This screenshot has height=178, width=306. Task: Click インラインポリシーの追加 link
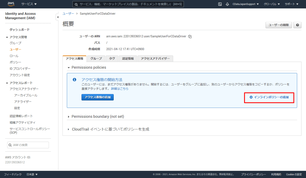[269, 97]
